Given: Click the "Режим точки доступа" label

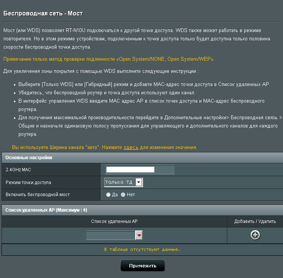Looking at the screenshot, I should pos(28,183).
